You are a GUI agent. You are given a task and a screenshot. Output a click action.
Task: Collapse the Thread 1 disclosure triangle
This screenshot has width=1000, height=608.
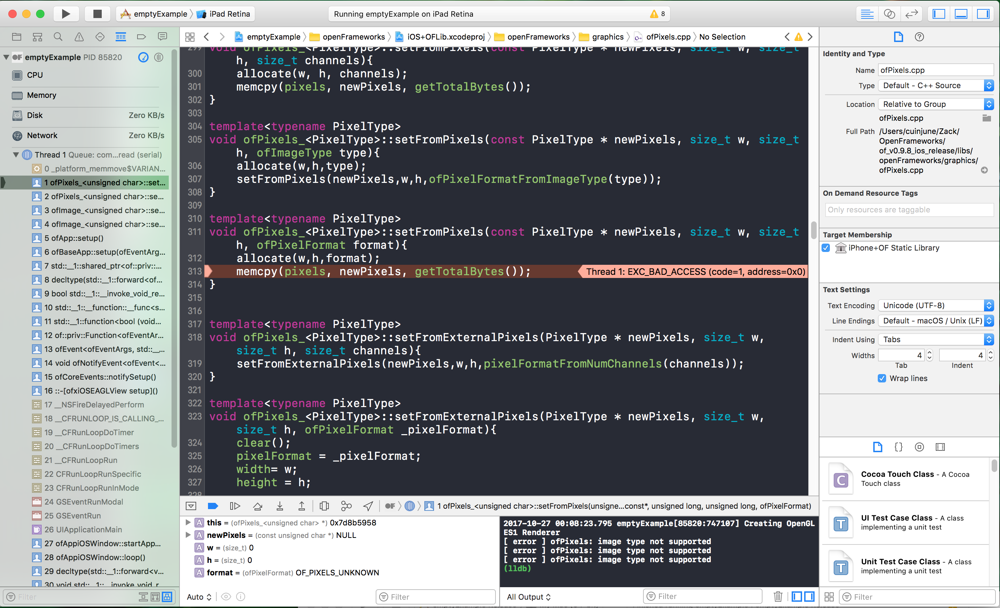16,154
